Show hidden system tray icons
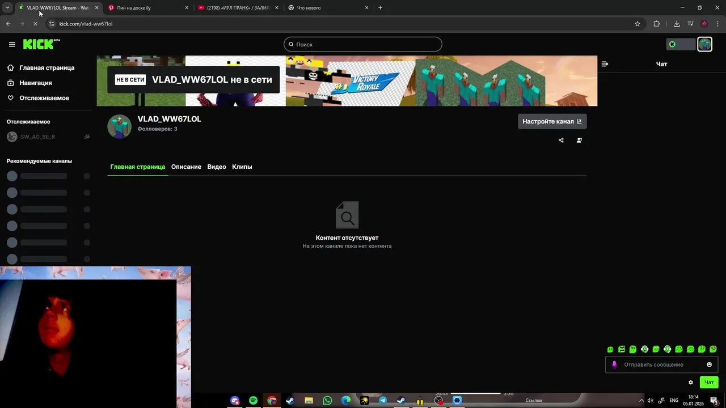Screen dimensions: 726x408 [641, 401]
